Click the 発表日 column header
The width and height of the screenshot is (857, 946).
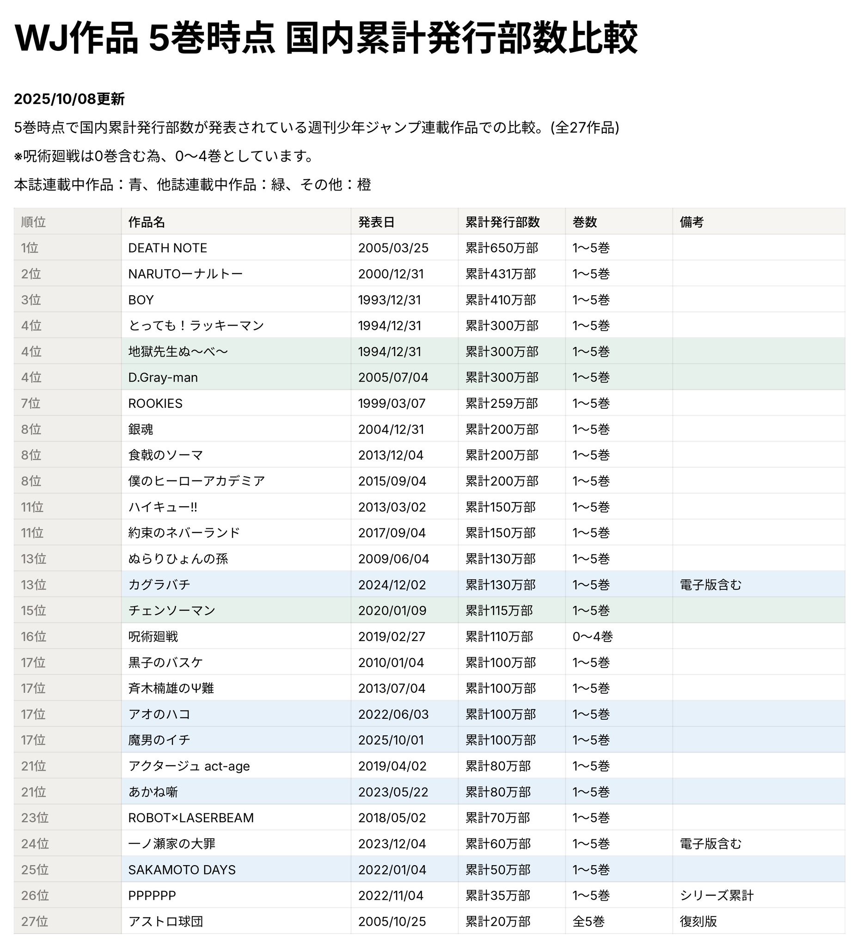click(376, 222)
